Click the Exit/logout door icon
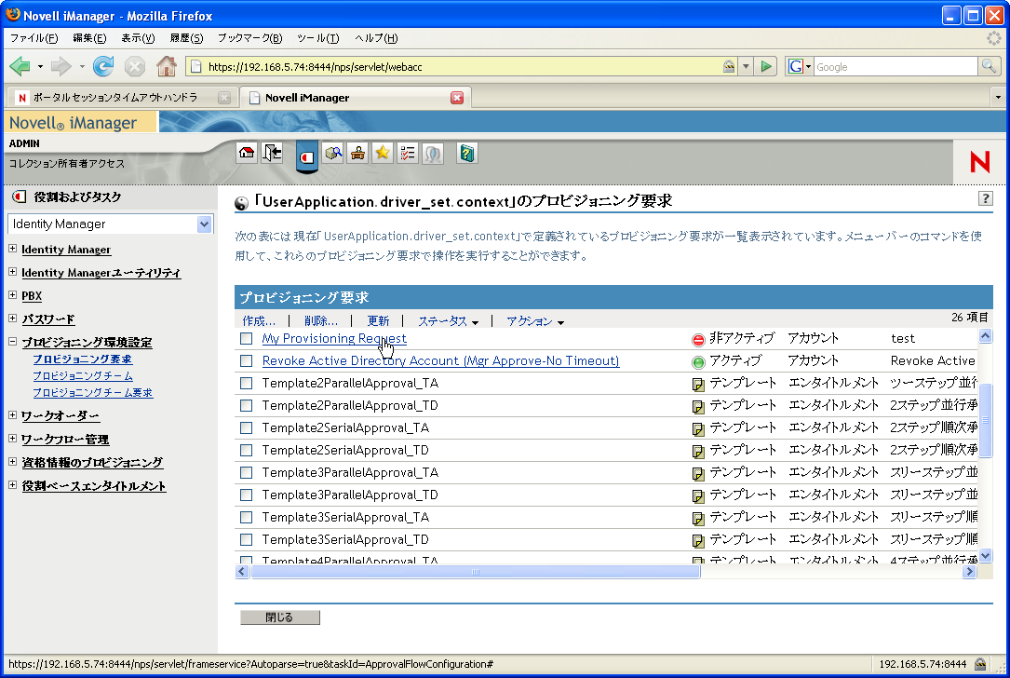Image resolution: width=1010 pixels, height=678 pixels. pos(272,154)
